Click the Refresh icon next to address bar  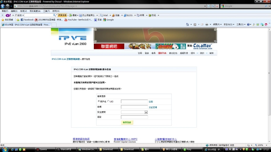tap(213, 6)
